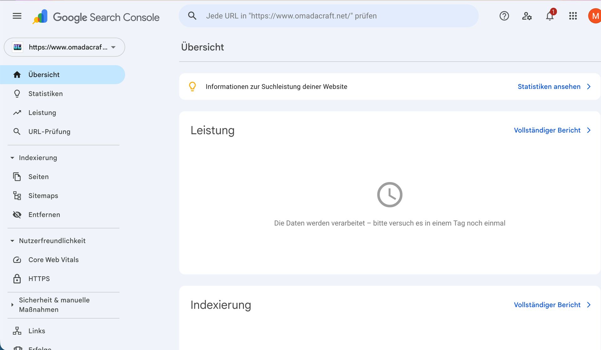
Task: Expand Sicherheit & manuelle Maßnahmen section
Action: pyautogui.click(x=13, y=305)
